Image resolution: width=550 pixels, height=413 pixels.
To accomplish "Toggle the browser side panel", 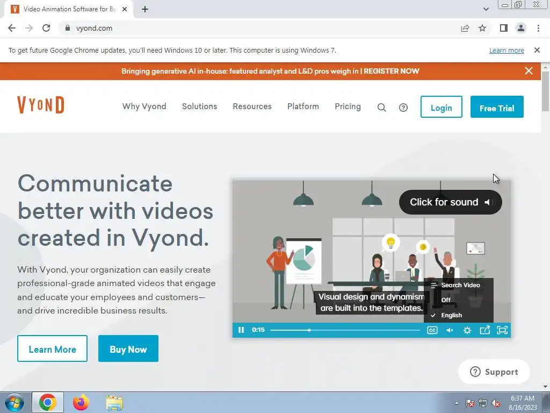I will tap(504, 28).
